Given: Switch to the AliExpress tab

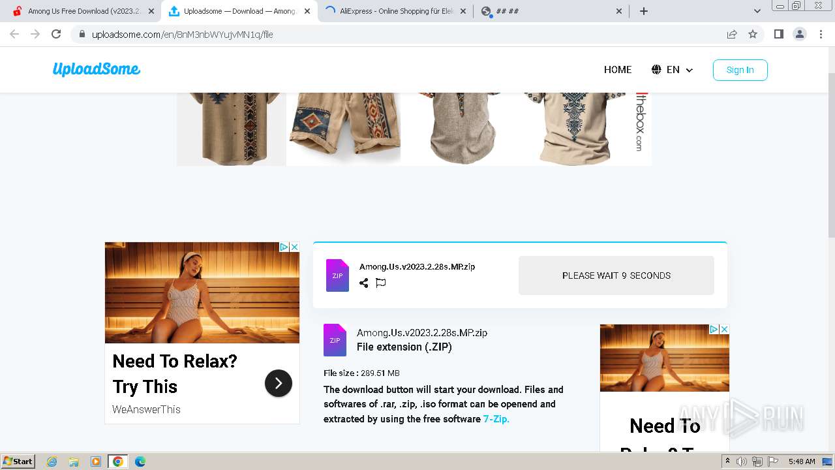Looking at the screenshot, I should point(395,11).
